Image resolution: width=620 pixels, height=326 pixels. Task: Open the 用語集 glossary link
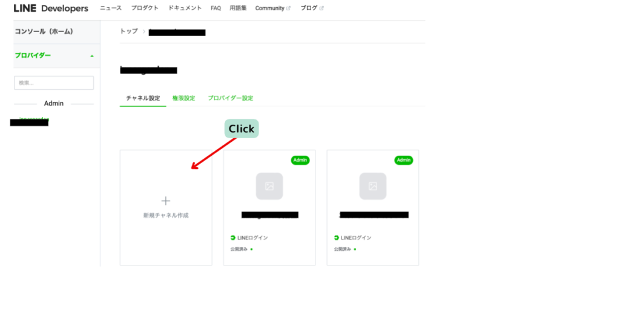point(238,8)
